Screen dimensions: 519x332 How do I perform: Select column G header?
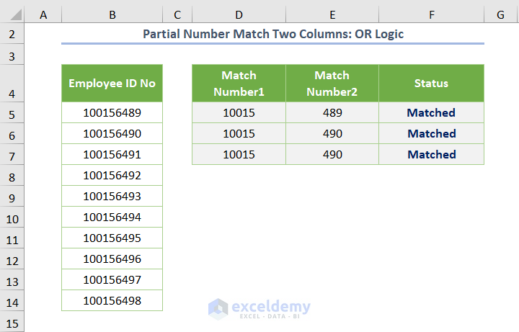pos(500,14)
